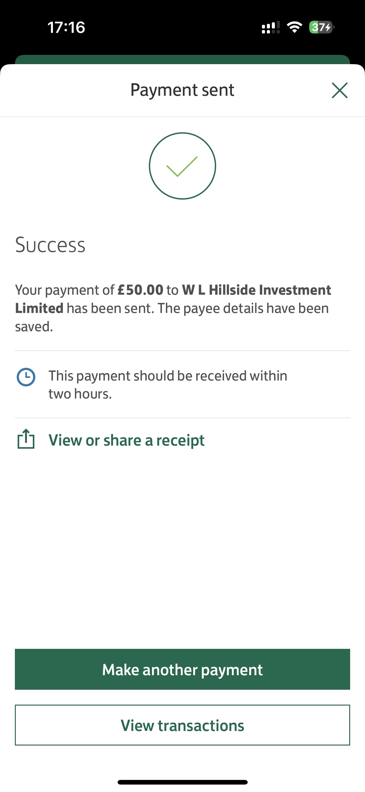The image size is (365, 792).
Task: Open View transactions
Action: coord(182,725)
